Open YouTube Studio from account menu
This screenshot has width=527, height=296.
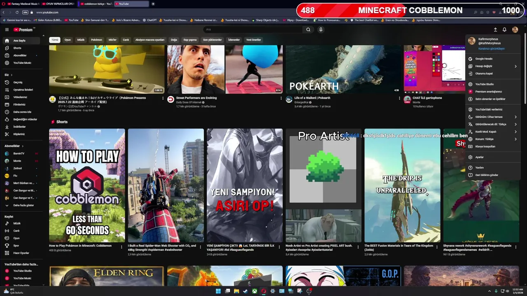tap(493, 84)
